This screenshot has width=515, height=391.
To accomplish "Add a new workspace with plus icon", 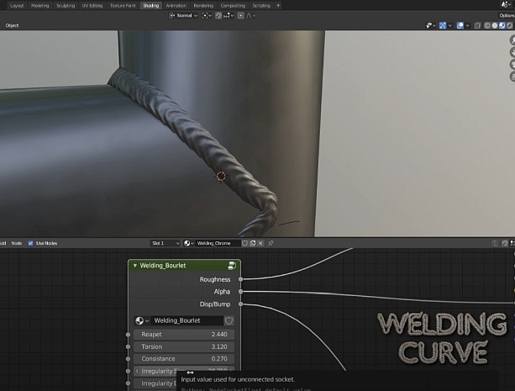I will click(278, 5).
